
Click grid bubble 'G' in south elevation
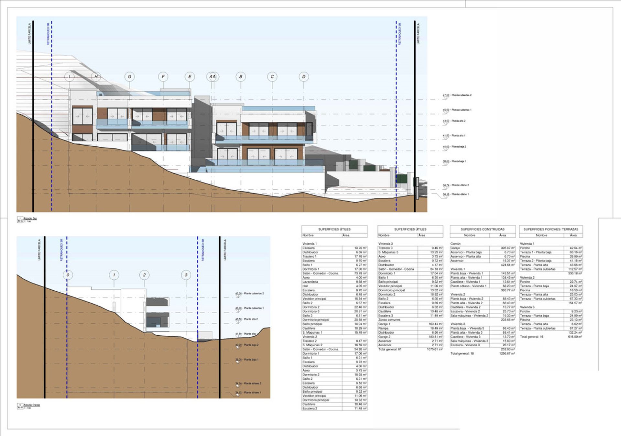129,77
